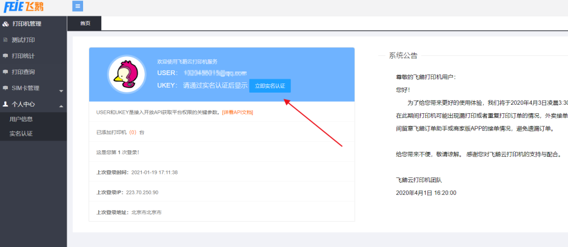568x247 pixels.
Task: Click the 已添加打印机 (0) 台 row
Action: tap(222, 133)
